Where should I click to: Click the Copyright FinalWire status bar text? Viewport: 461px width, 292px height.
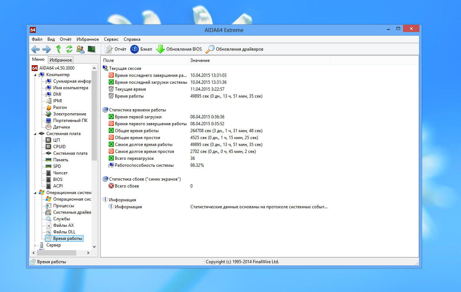pos(242,262)
